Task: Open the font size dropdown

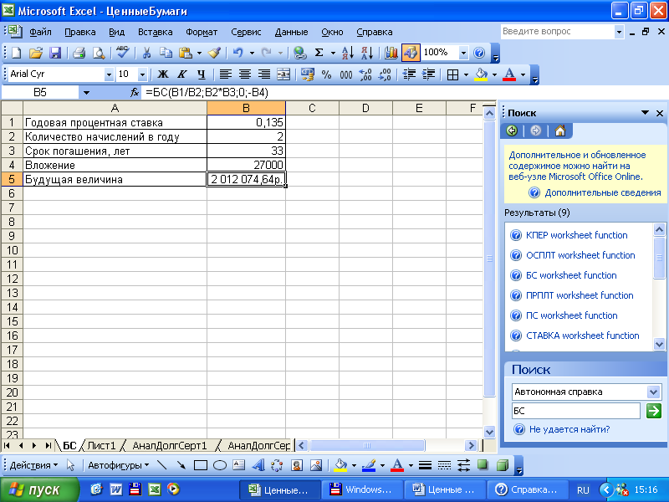Action: [x=142, y=74]
